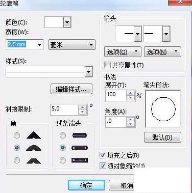The image size is (192, 193).
Task: Decrease the 展开 stretch value down arrow
Action: tap(131, 98)
